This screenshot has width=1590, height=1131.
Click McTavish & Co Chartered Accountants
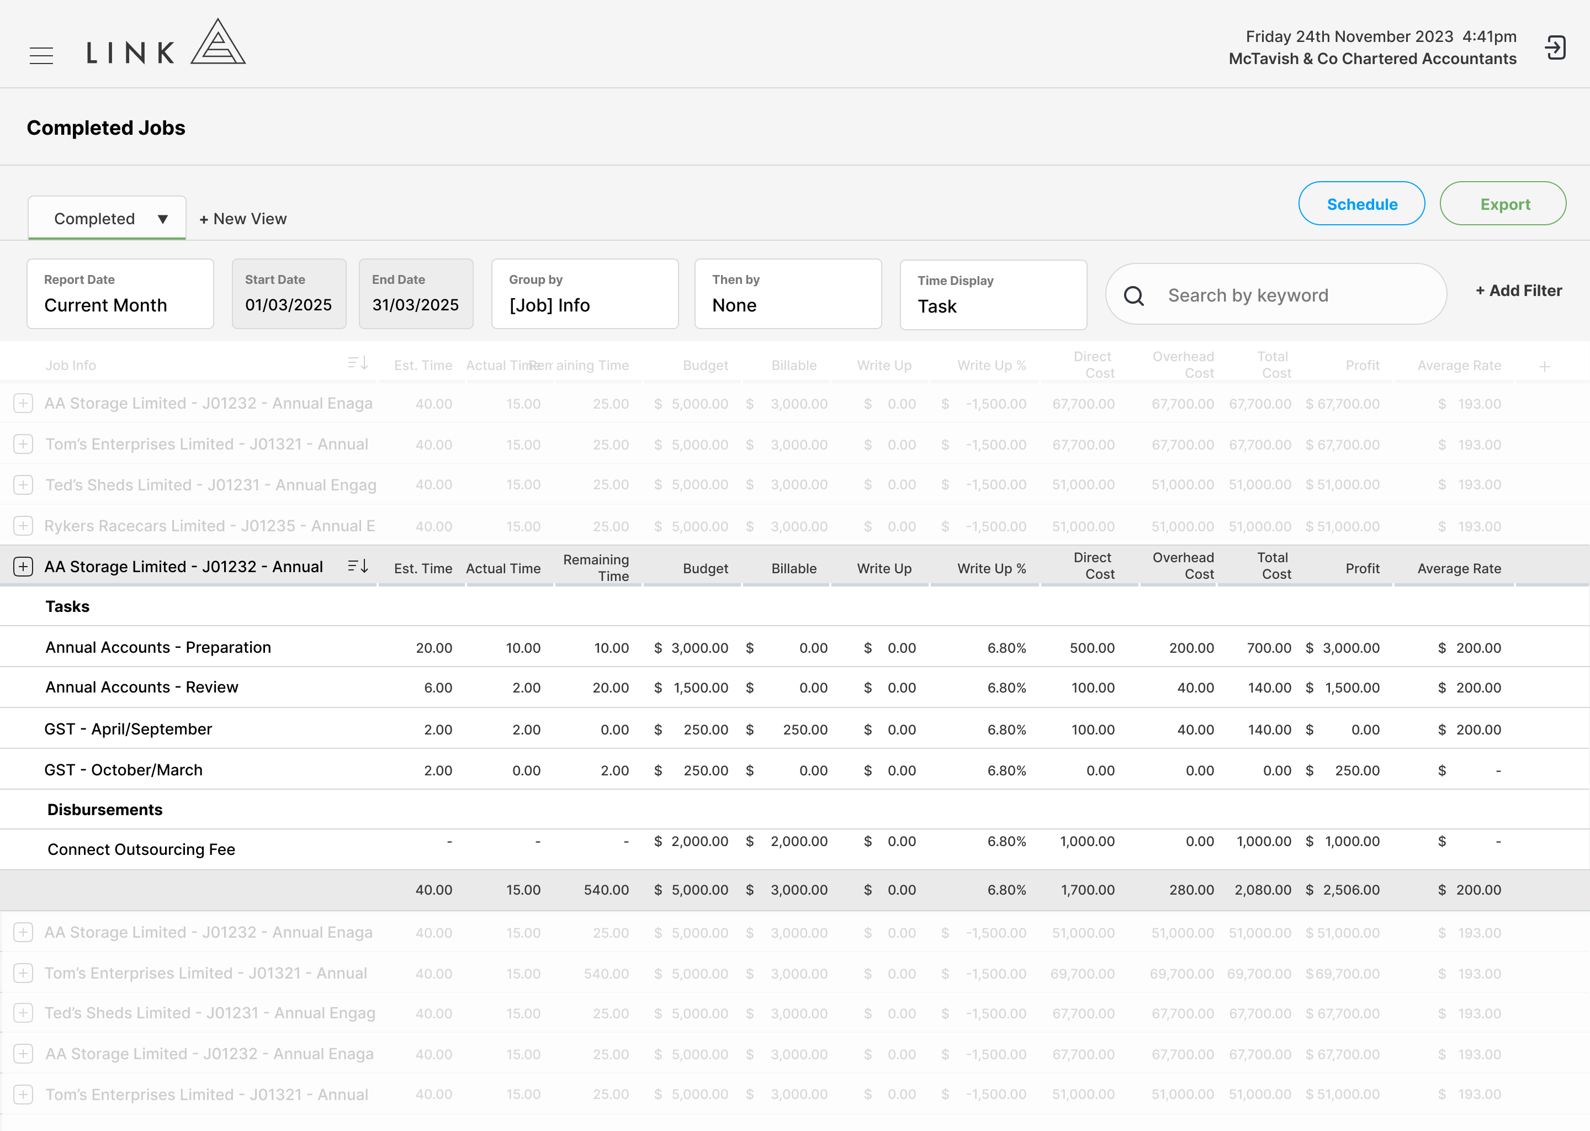1372,59
